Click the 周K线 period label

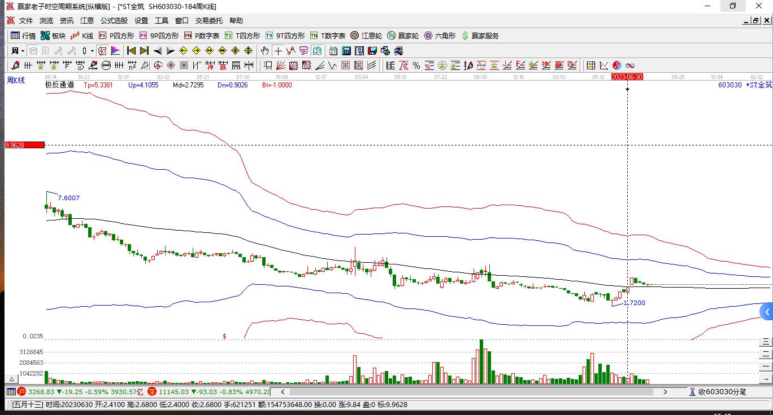16,80
